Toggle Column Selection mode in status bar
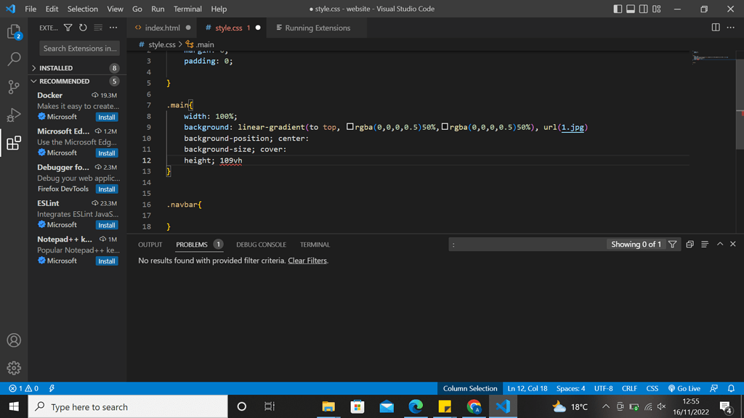The image size is (744, 418). click(x=470, y=388)
